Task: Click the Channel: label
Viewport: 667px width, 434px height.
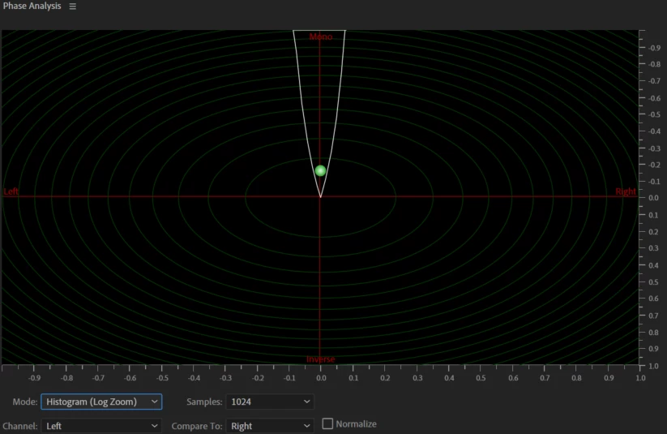Action: pyautogui.click(x=20, y=426)
